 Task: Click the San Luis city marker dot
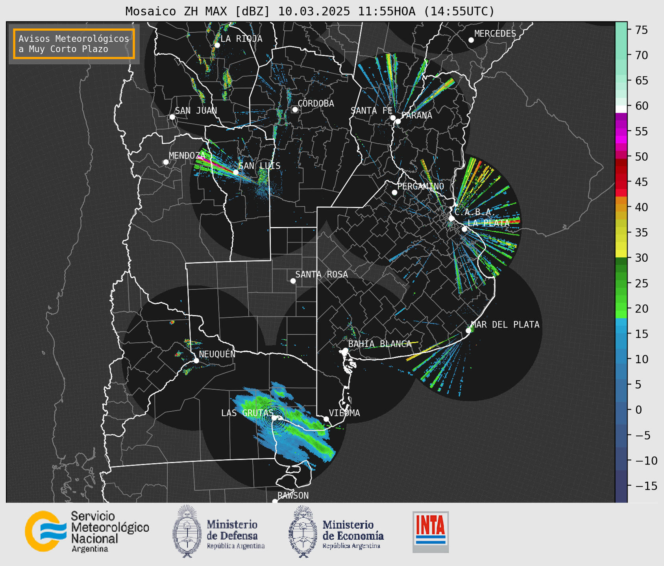[236, 172]
